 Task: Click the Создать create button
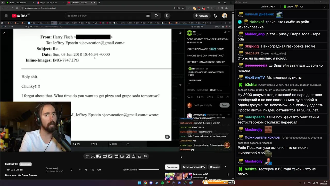[201, 16]
